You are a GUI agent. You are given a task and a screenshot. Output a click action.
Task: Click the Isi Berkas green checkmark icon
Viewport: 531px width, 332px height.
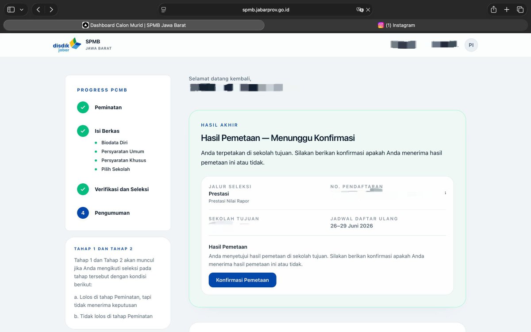83,131
